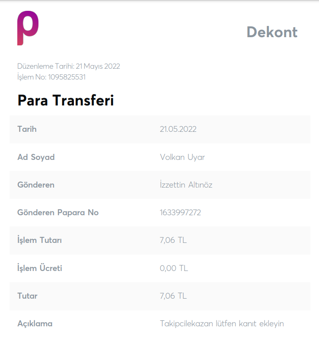Click the İşlem Ücreti label
Viewport: 319px width, 341px height.
coord(40,268)
